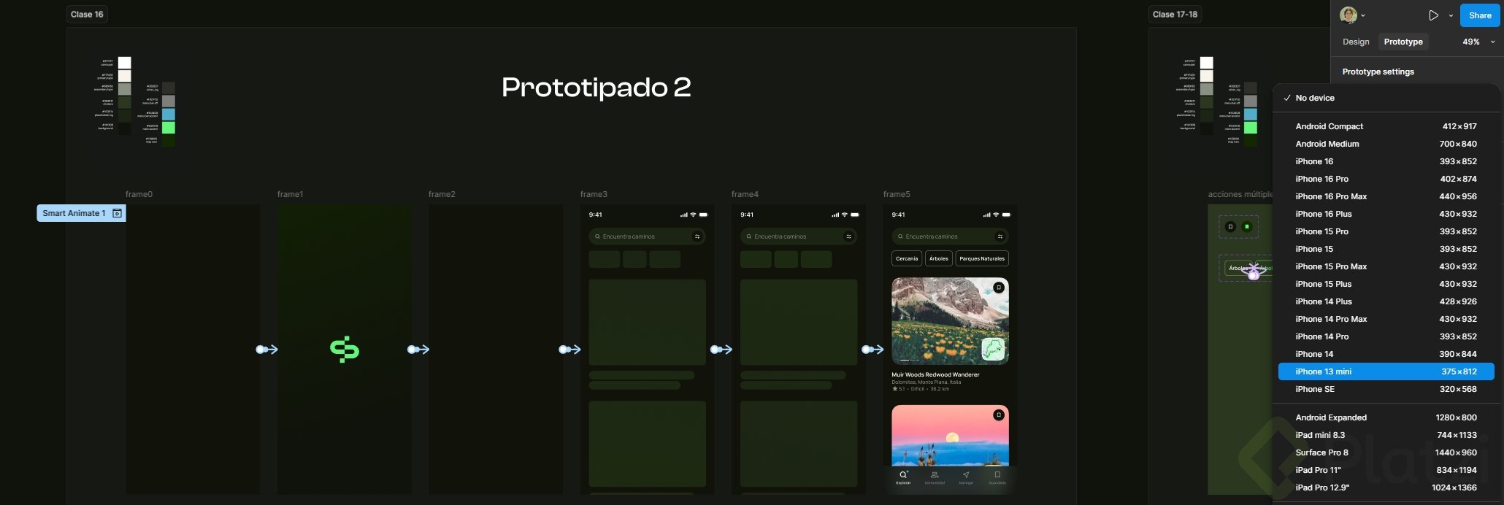
Task: Click the Present prototype play icon
Action: 1433,15
